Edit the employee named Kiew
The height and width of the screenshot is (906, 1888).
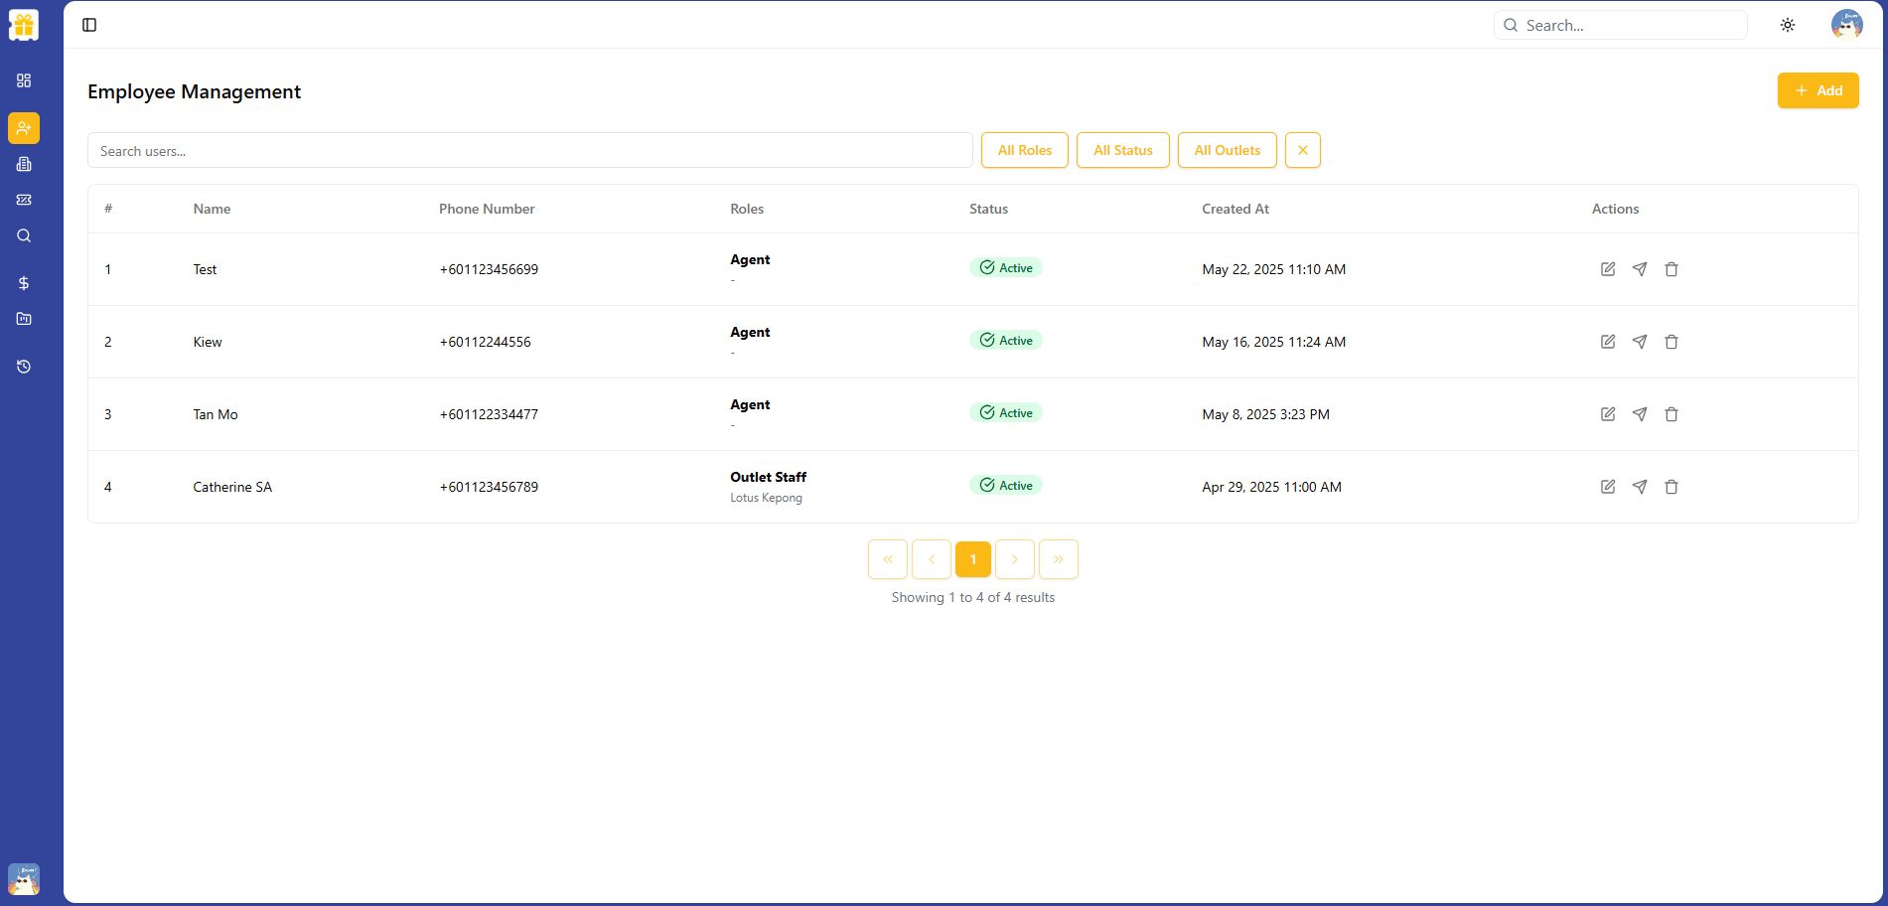point(1608,341)
